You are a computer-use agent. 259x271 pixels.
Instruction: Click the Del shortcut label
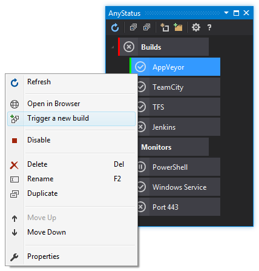click(119, 164)
